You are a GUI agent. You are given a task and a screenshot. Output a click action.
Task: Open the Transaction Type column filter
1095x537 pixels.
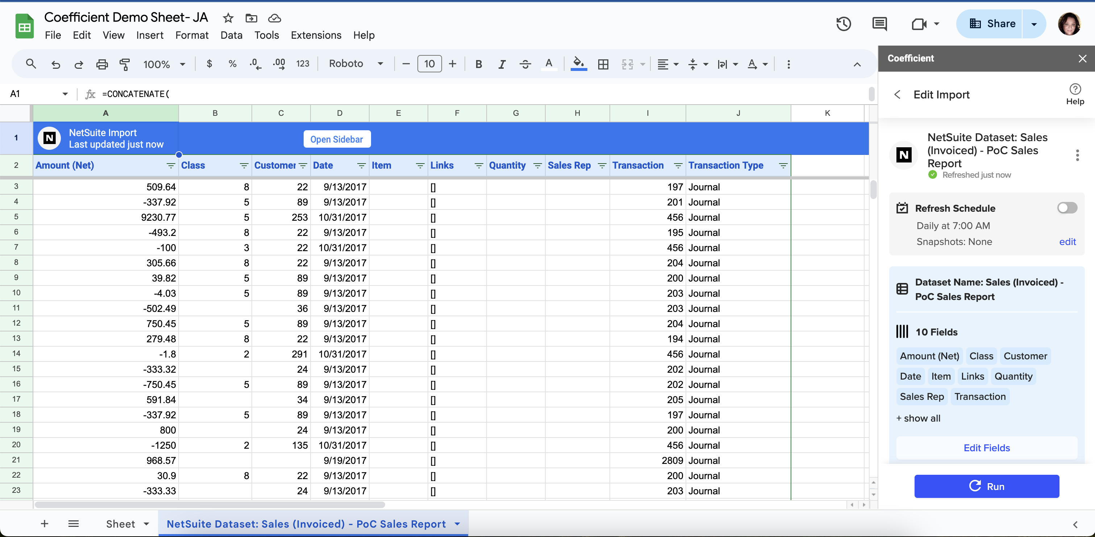pos(783,166)
